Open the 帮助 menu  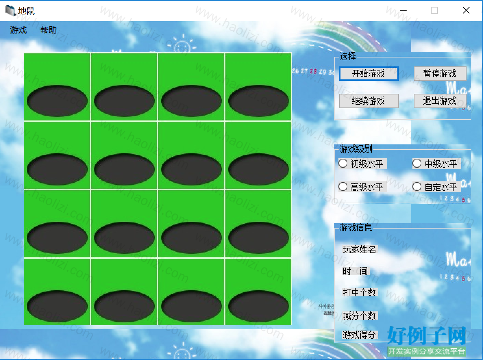48,30
